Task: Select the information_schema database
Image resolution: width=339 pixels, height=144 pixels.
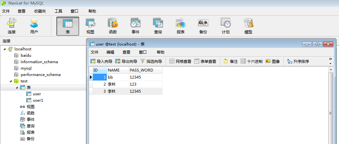Action: coord(39,62)
